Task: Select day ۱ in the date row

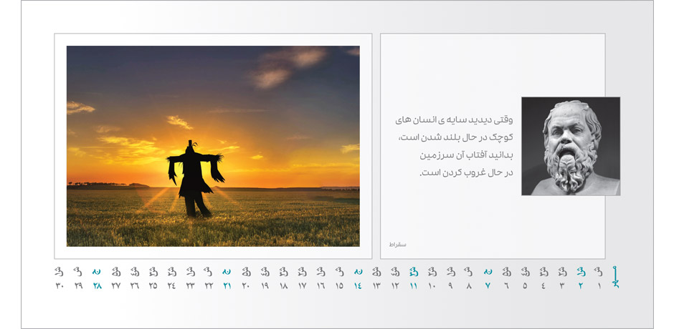Action: [599, 286]
